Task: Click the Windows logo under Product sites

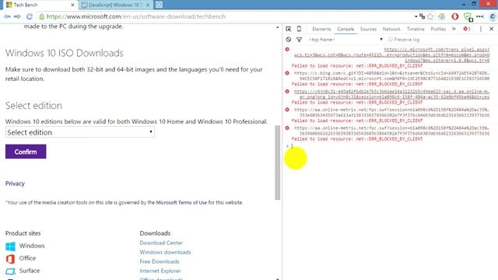Action: point(10,246)
